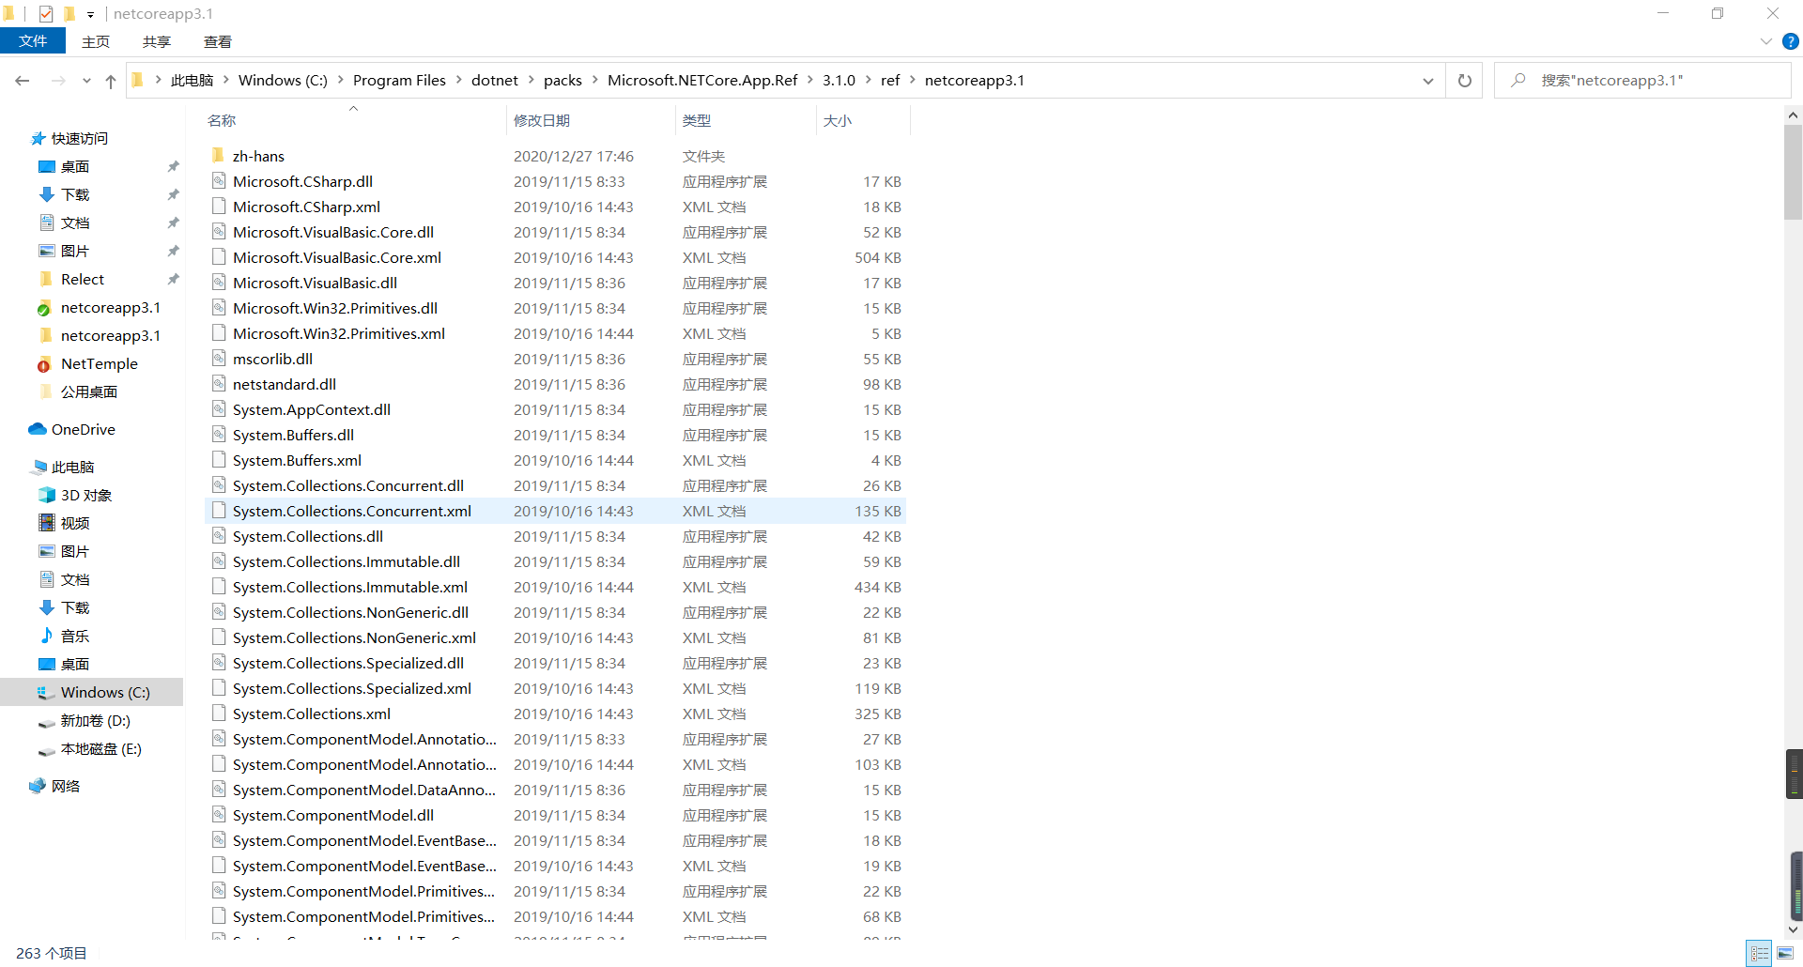The height and width of the screenshot is (967, 1803).
Task: Click dotnet in the breadcrumb
Action: (495, 81)
